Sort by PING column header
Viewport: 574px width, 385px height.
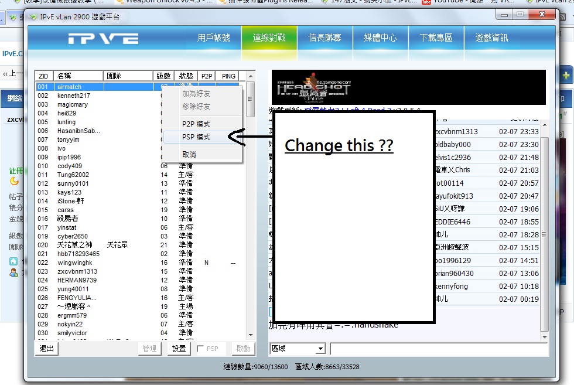228,76
